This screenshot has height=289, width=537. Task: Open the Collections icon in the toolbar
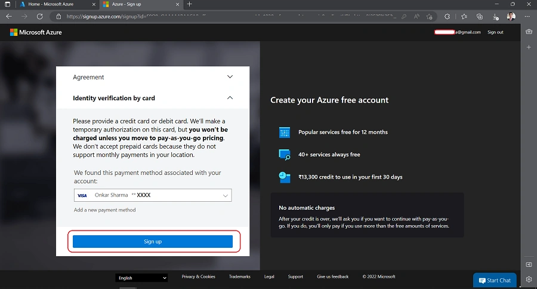tap(480, 17)
